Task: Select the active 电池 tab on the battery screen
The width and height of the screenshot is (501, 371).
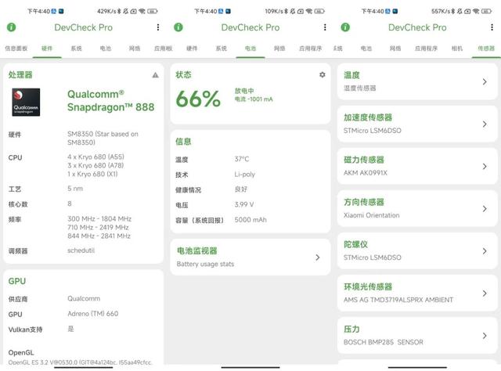Action: 250,49
